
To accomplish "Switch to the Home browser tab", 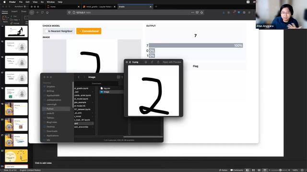I will [63, 7].
